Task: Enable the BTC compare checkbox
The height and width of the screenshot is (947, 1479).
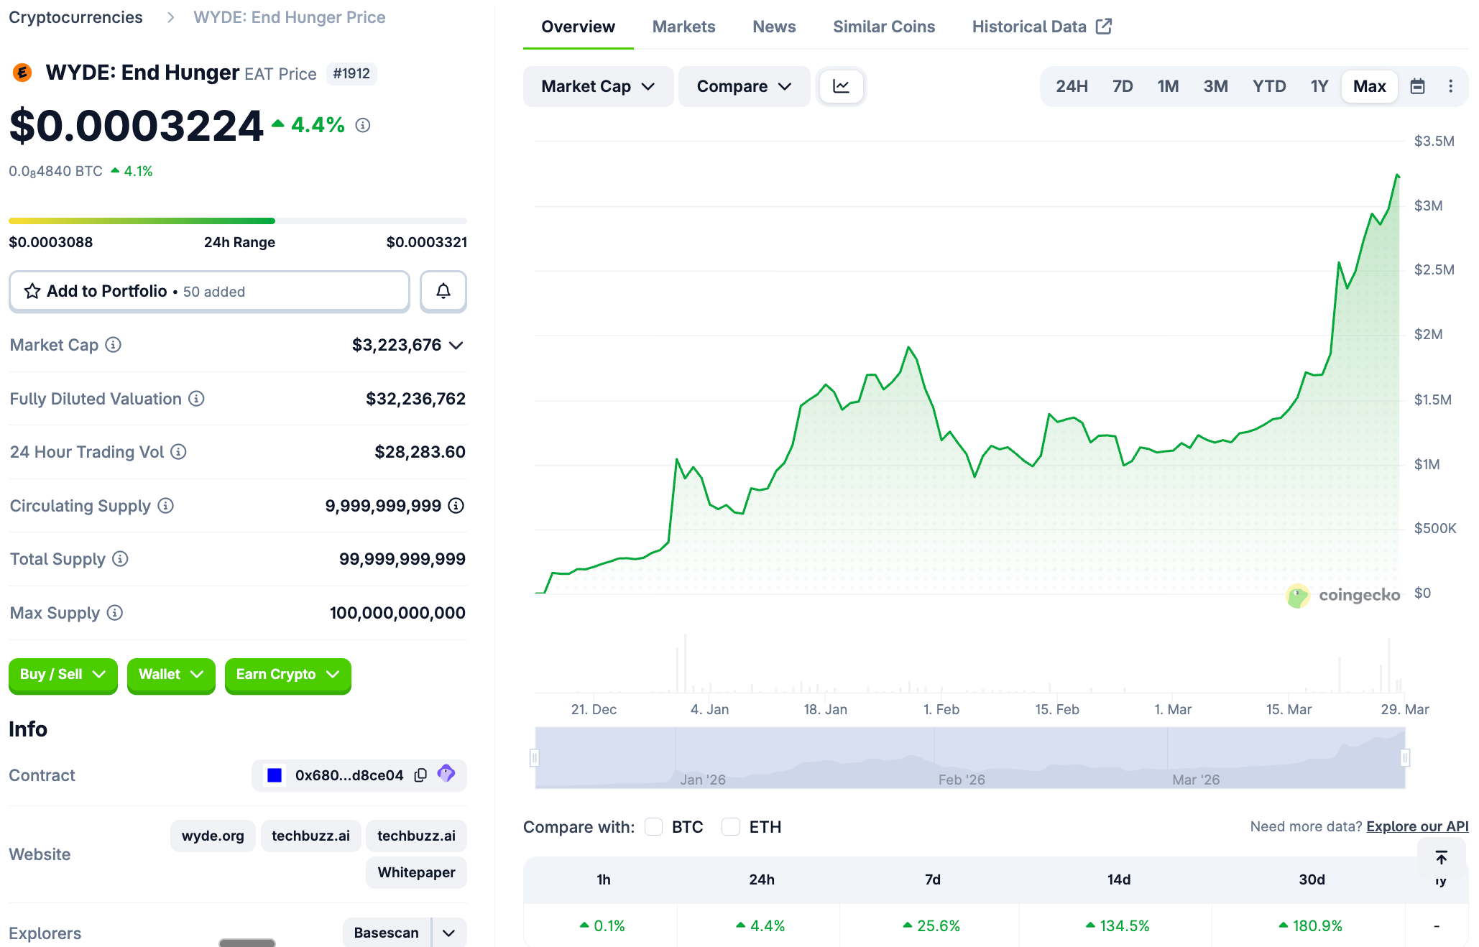Action: tap(653, 827)
